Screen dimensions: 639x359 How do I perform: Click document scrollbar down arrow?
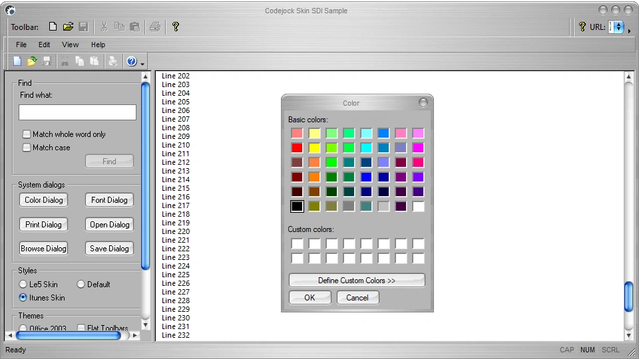click(628, 335)
